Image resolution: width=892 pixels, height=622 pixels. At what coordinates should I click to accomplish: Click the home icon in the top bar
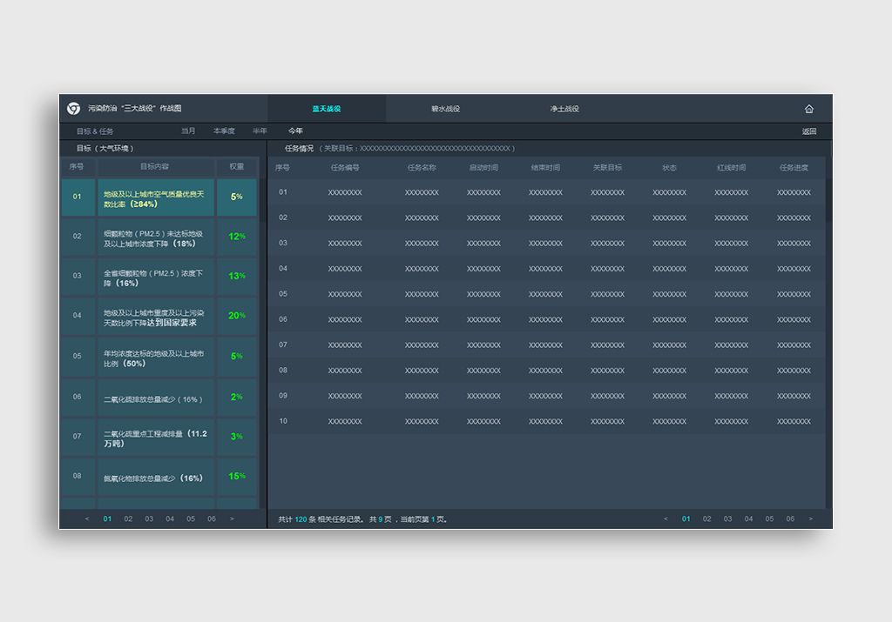(x=808, y=109)
